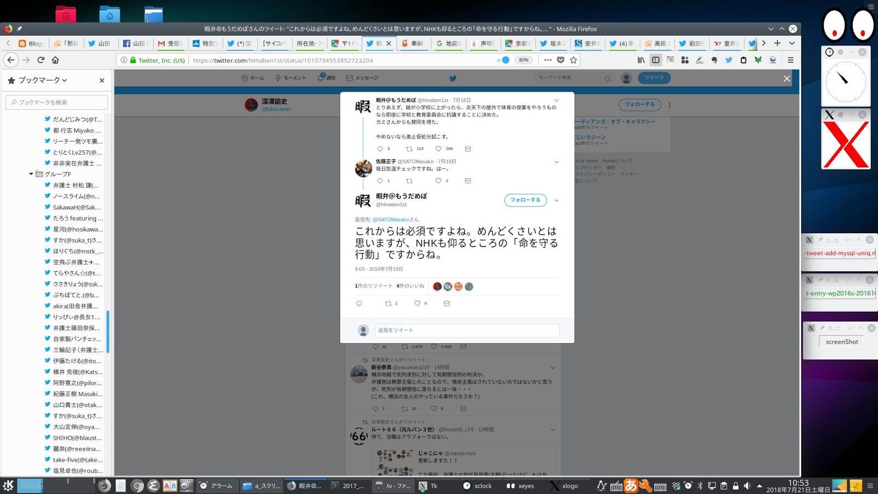This screenshot has height=494, width=878.
Task: Send main tweet via direct message icon
Action: [x=447, y=304]
